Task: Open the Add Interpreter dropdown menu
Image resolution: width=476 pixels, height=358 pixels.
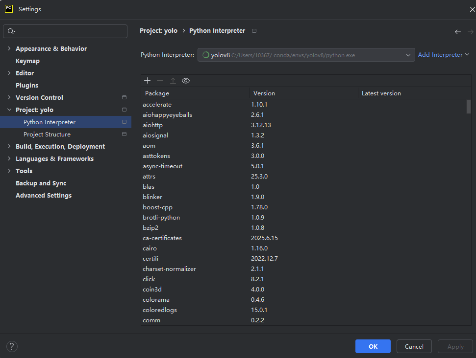Action: pyautogui.click(x=444, y=54)
